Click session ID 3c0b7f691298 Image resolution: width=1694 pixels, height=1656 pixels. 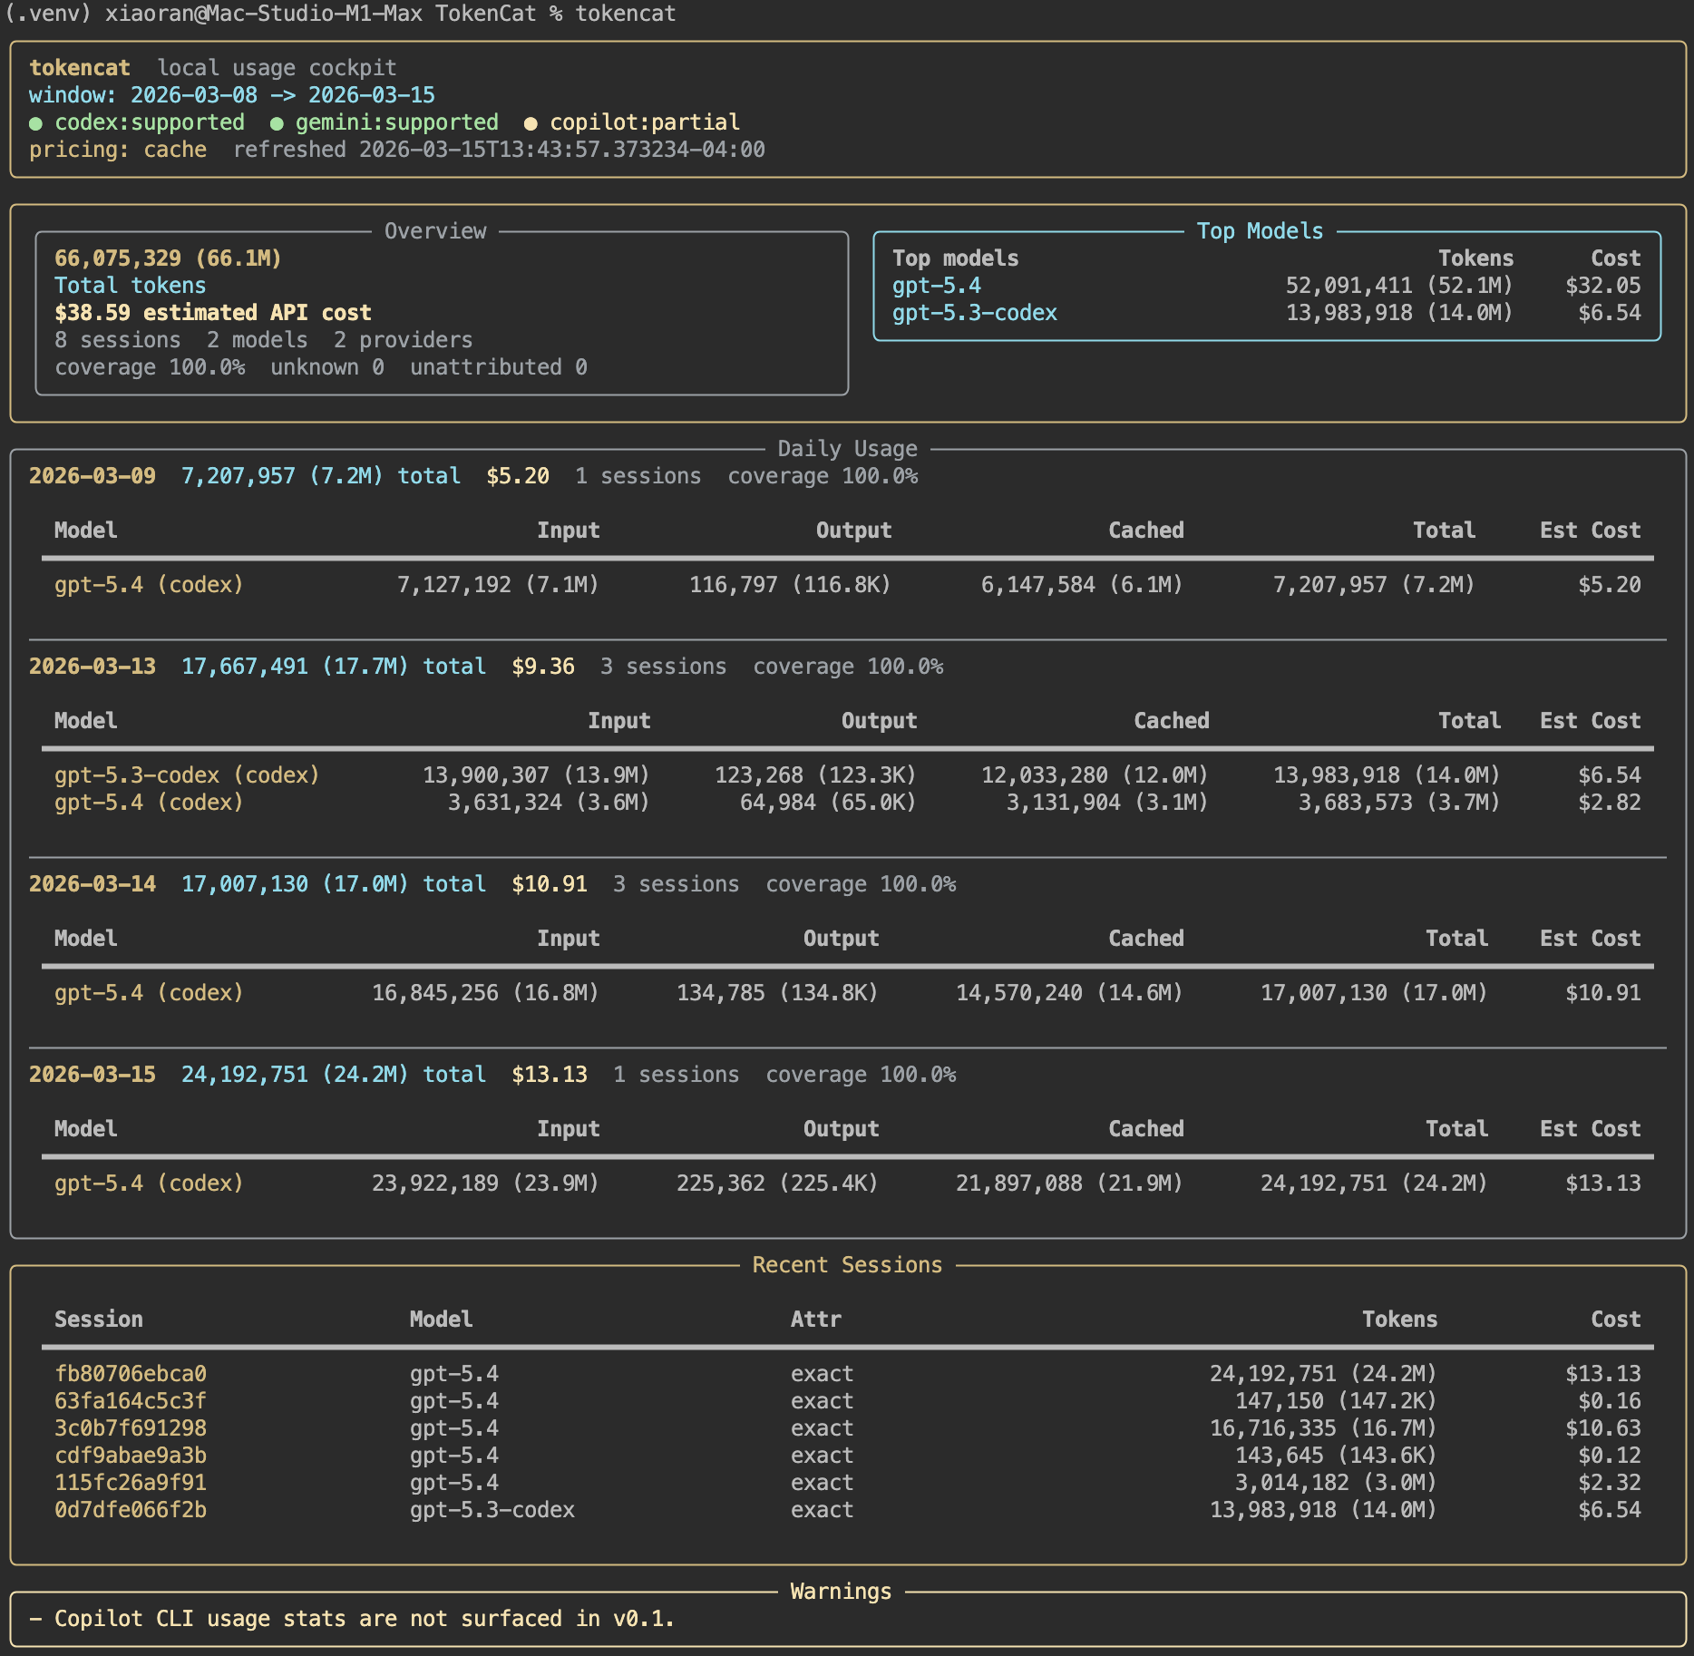(131, 1428)
